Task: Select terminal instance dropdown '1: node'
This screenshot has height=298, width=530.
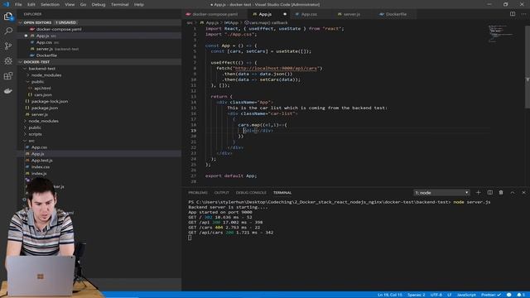Action: click(x=441, y=193)
